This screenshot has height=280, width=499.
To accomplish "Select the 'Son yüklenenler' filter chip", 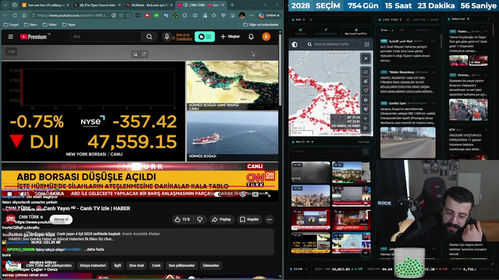I will pyautogui.click(x=182, y=265).
